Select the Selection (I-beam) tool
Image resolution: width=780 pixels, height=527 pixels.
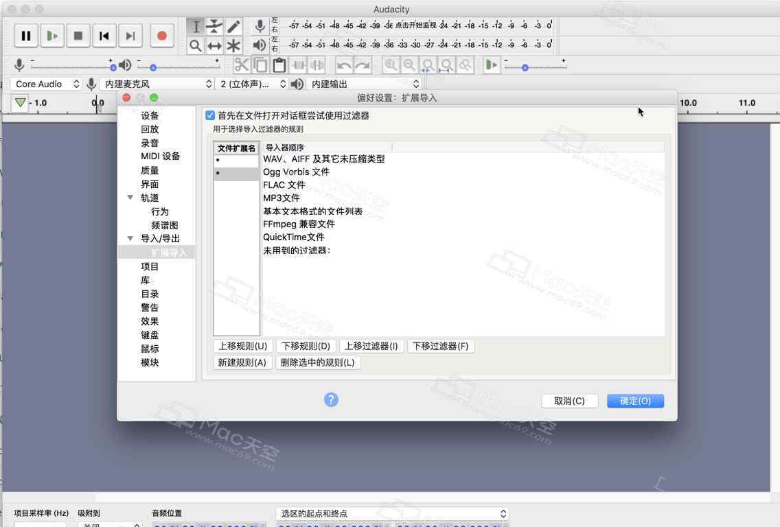click(x=196, y=26)
